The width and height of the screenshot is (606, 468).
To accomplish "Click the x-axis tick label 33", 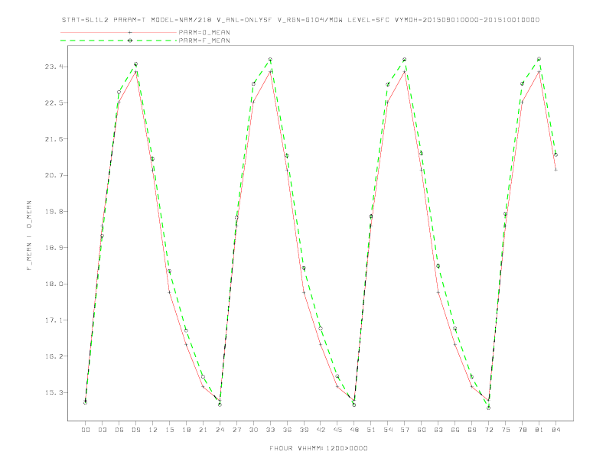I will point(270,430).
